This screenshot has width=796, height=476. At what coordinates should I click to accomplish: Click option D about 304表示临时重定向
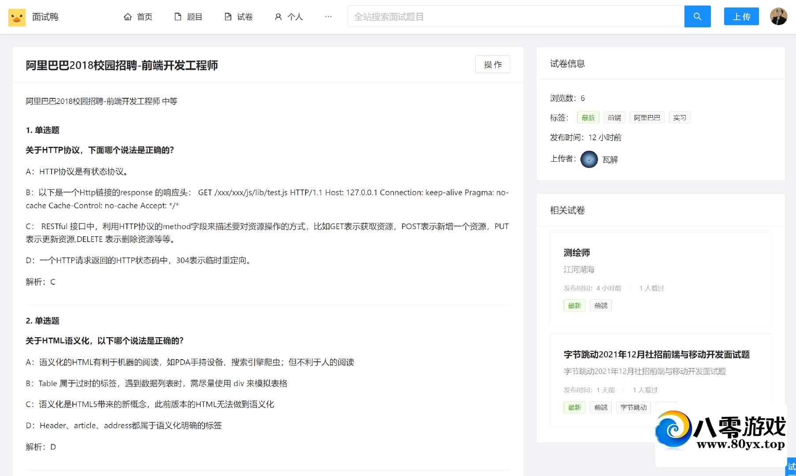coord(139,260)
